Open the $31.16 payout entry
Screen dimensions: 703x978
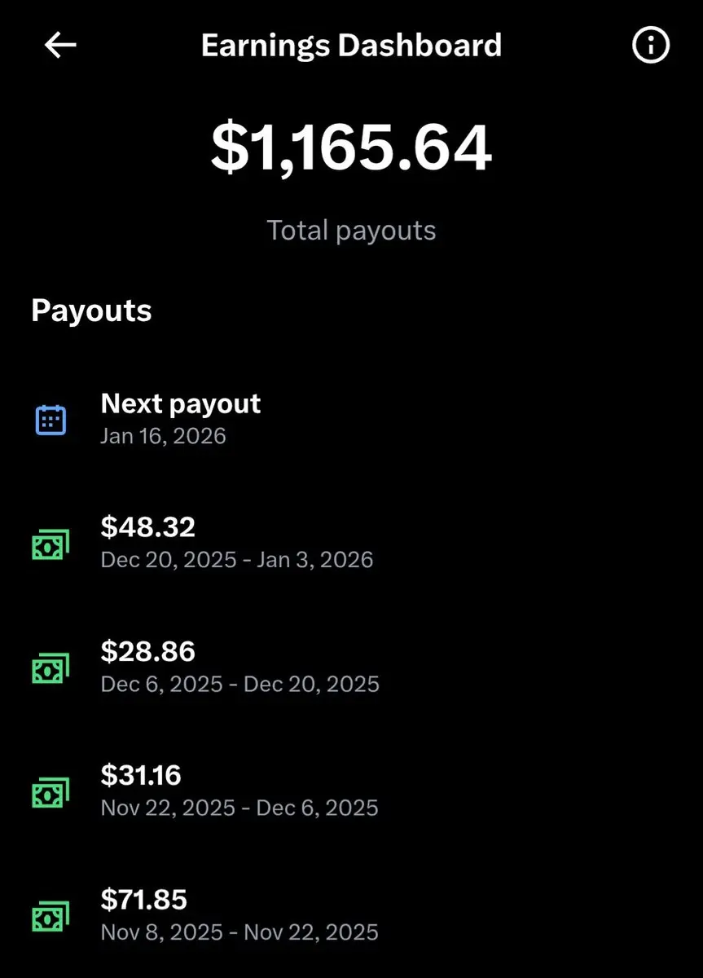click(141, 775)
